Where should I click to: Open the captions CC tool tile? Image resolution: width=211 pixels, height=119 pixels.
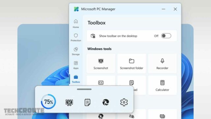[x=101, y=81]
